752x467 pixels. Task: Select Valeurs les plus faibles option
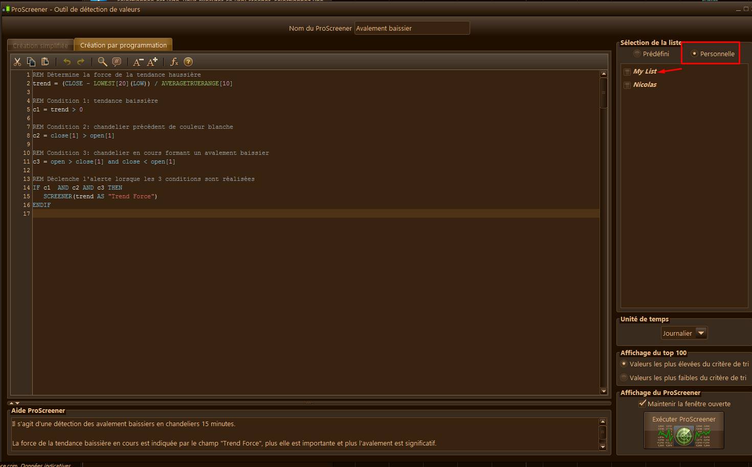[624, 378]
